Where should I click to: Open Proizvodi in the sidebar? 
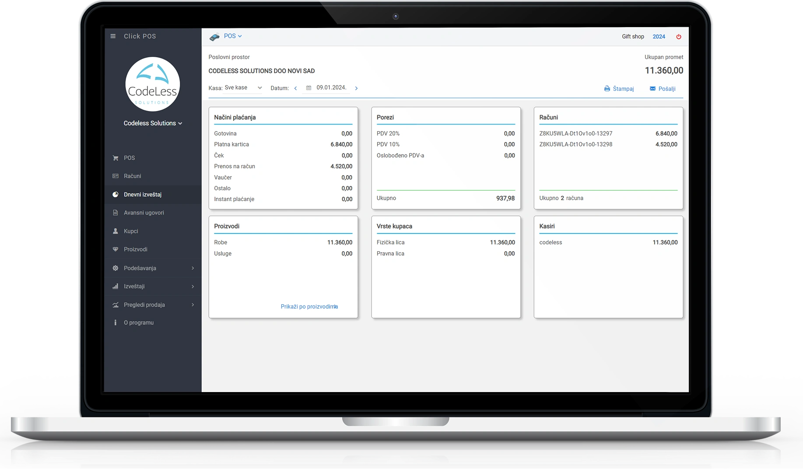[x=153, y=250]
